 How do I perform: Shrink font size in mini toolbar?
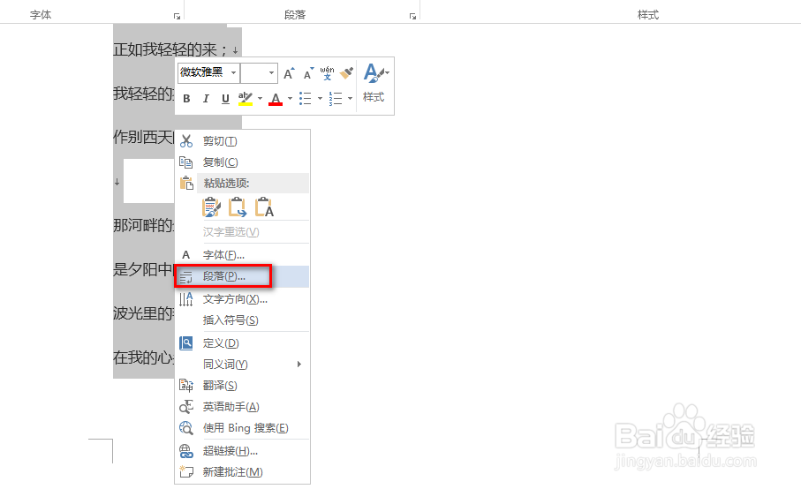point(308,73)
